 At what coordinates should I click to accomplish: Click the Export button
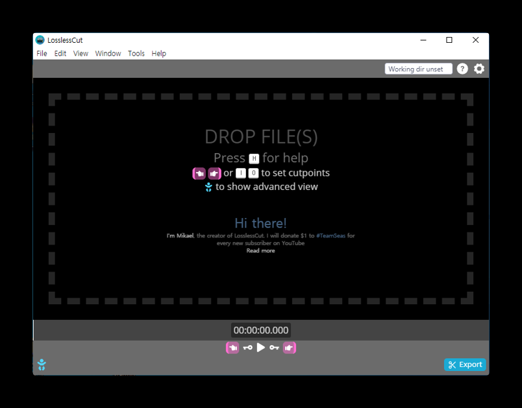[x=465, y=365]
